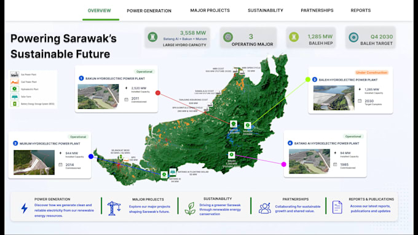Open the Major Projects tab

click(210, 10)
